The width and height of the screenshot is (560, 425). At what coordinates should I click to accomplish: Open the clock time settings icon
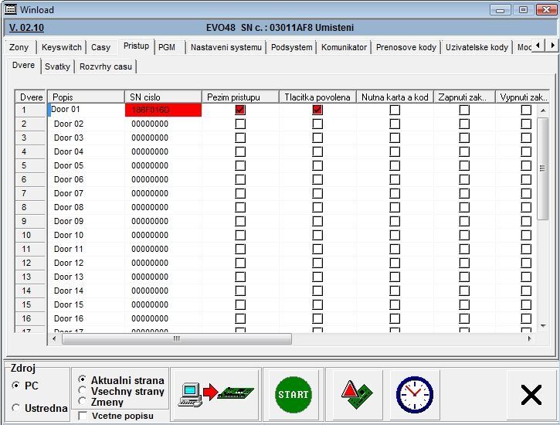coord(414,394)
